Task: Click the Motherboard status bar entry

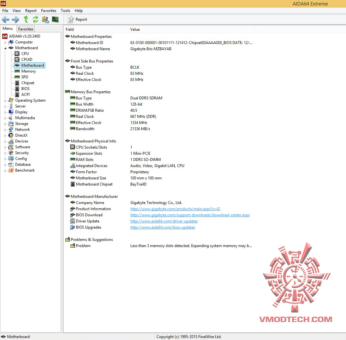Action: pos(16,337)
